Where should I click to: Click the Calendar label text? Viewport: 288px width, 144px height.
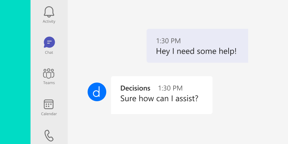49,114
